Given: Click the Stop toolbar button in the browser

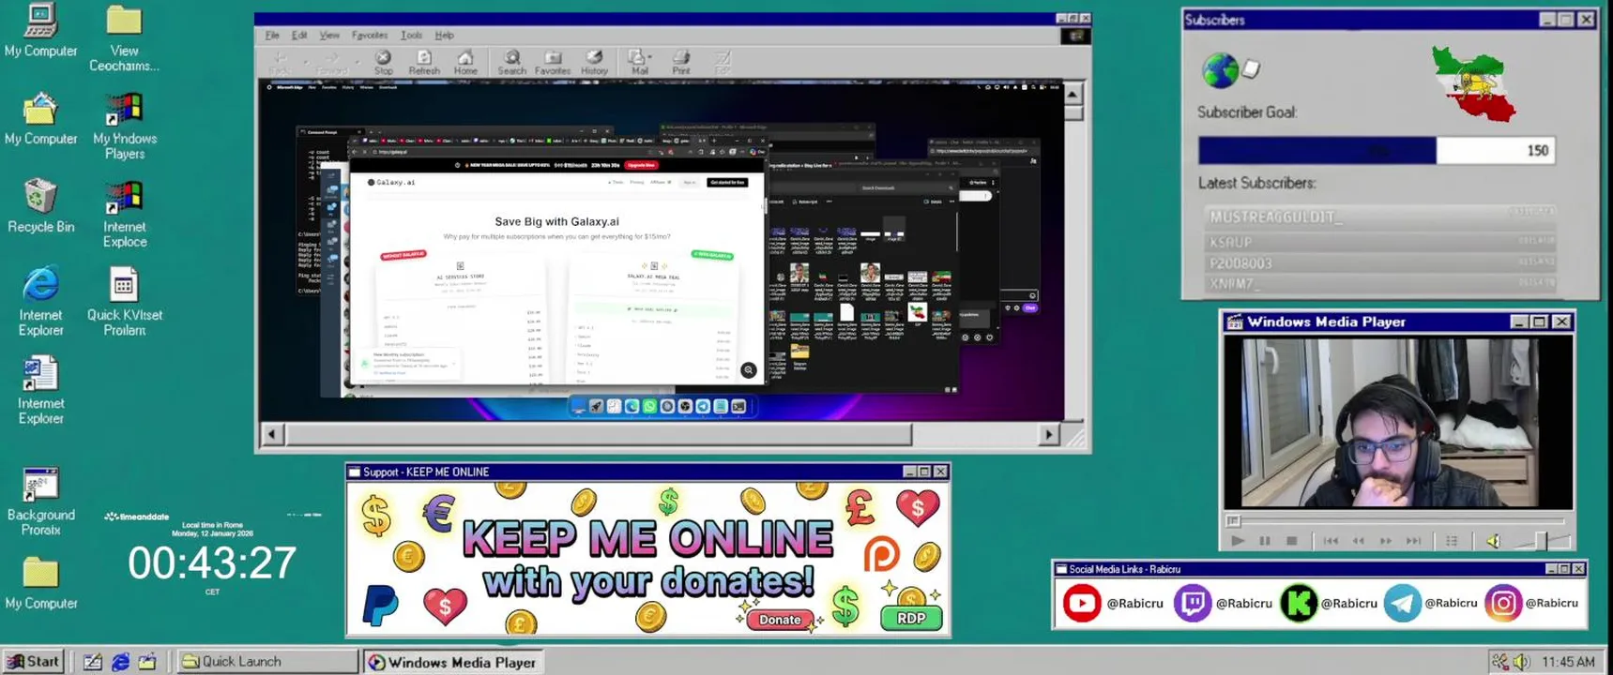Looking at the screenshot, I should click(x=383, y=63).
